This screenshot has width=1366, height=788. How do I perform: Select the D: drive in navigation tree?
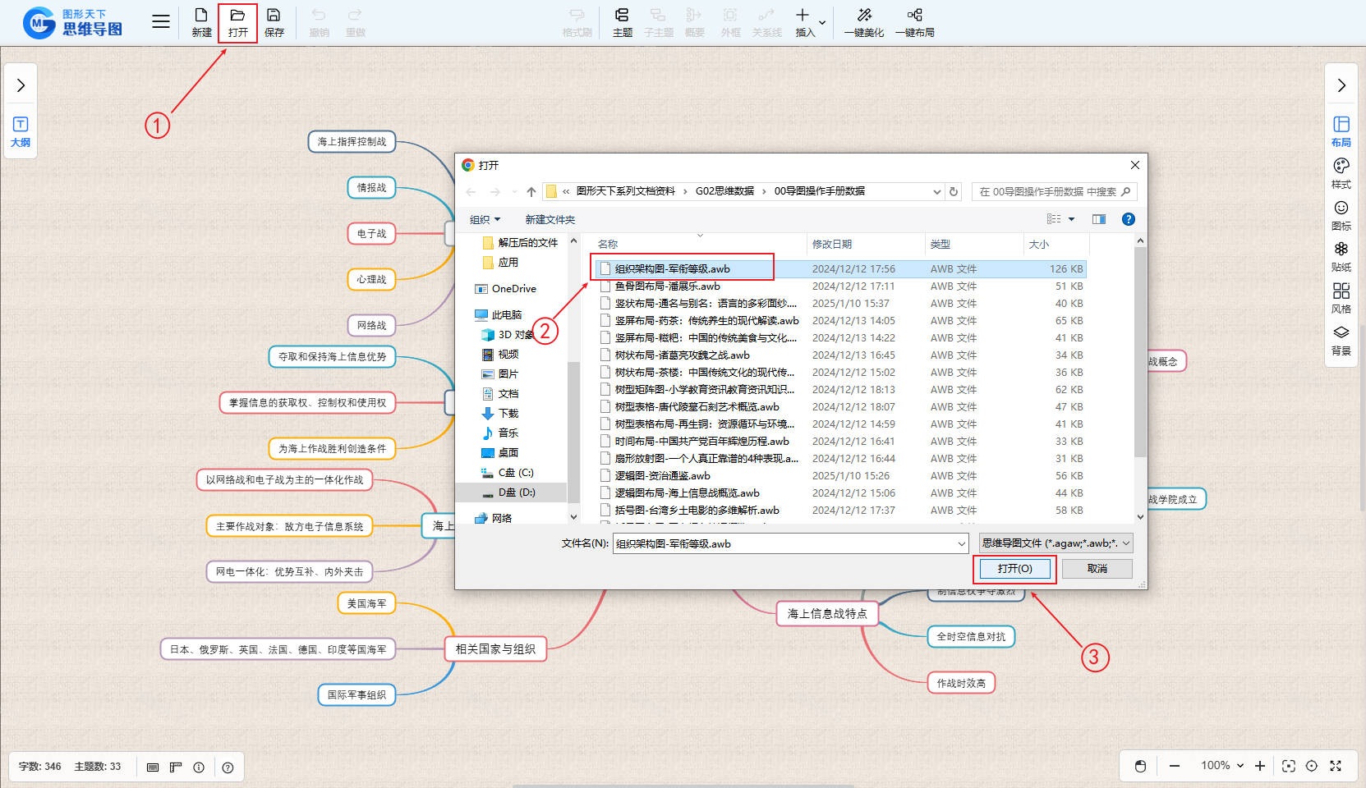(516, 492)
